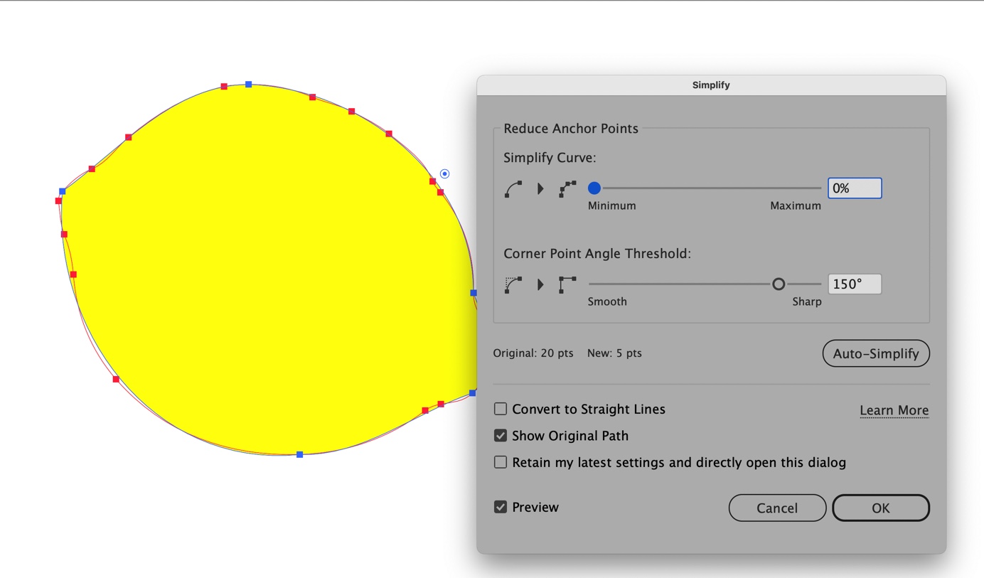Confirm simplification with OK
The width and height of the screenshot is (984, 578).
point(880,508)
